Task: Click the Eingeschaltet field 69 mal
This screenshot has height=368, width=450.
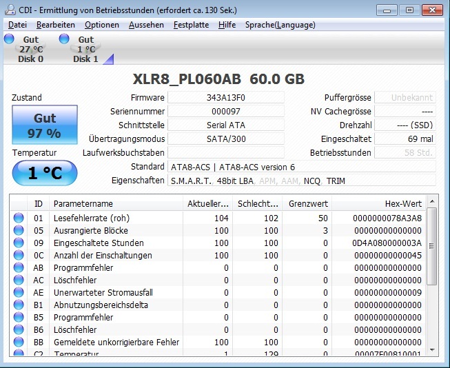Action: coord(405,139)
